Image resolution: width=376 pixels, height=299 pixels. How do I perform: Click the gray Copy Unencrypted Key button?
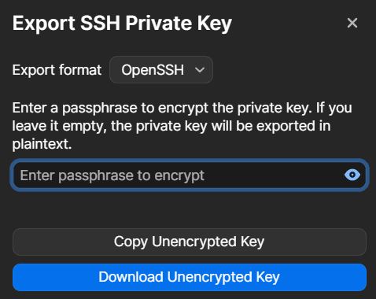[190, 242]
